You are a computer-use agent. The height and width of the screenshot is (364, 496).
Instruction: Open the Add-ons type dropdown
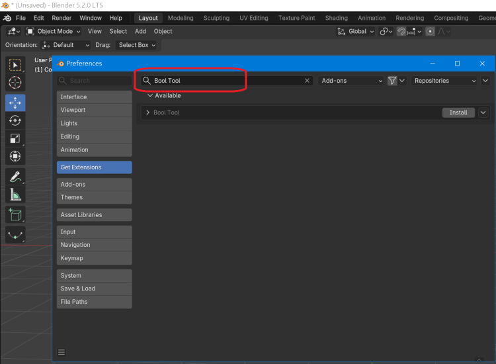(x=351, y=81)
